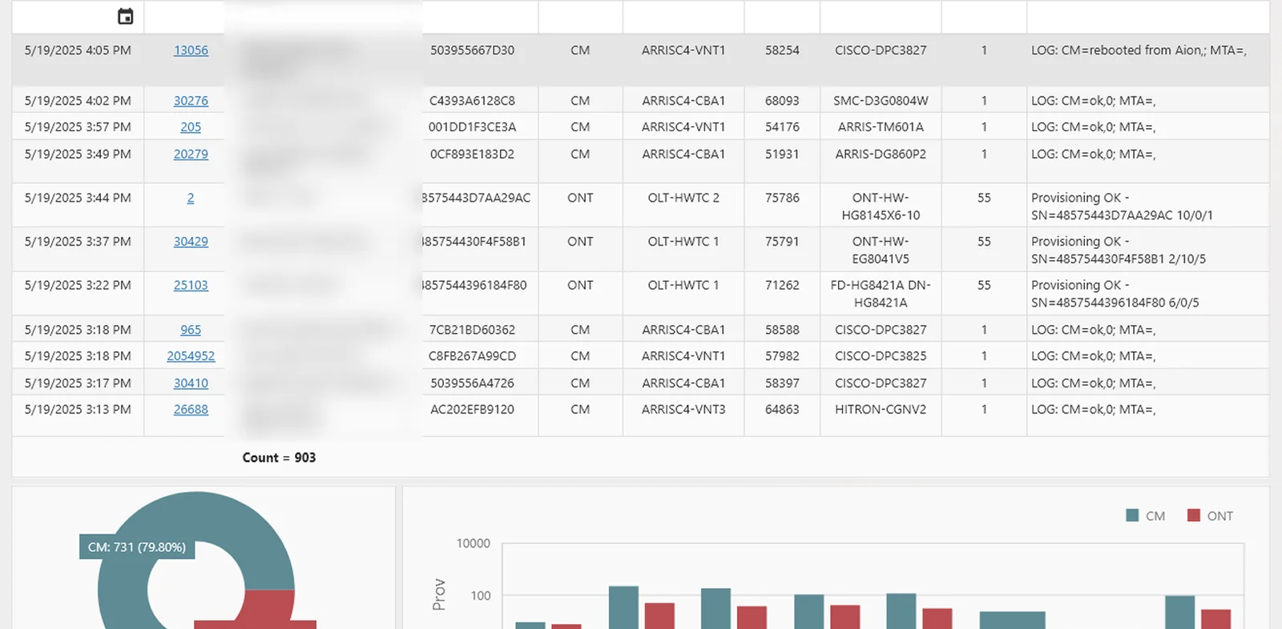The height and width of the screenshot is (629, 1282).
Task: Open account link 20279
Action: point(191,154)
